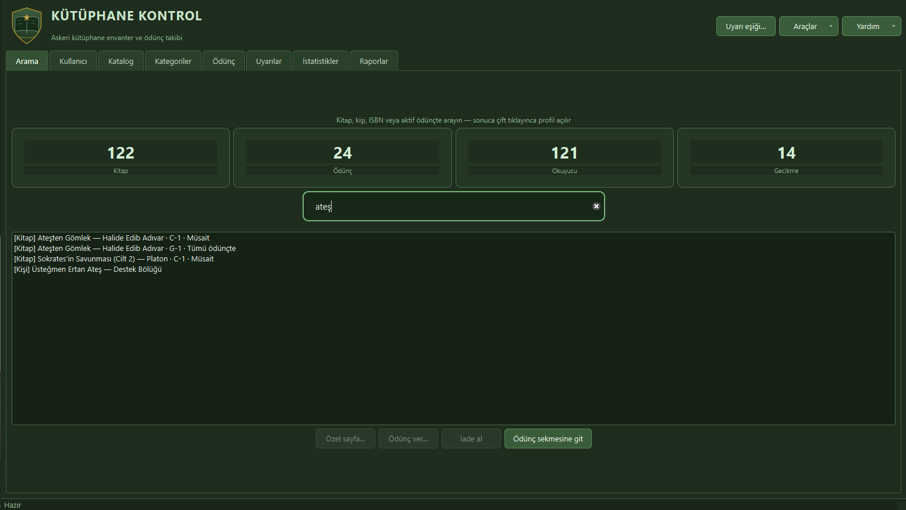Go to the Ödünç tab
Screen dimensions: 906x510
coord(223,61)
